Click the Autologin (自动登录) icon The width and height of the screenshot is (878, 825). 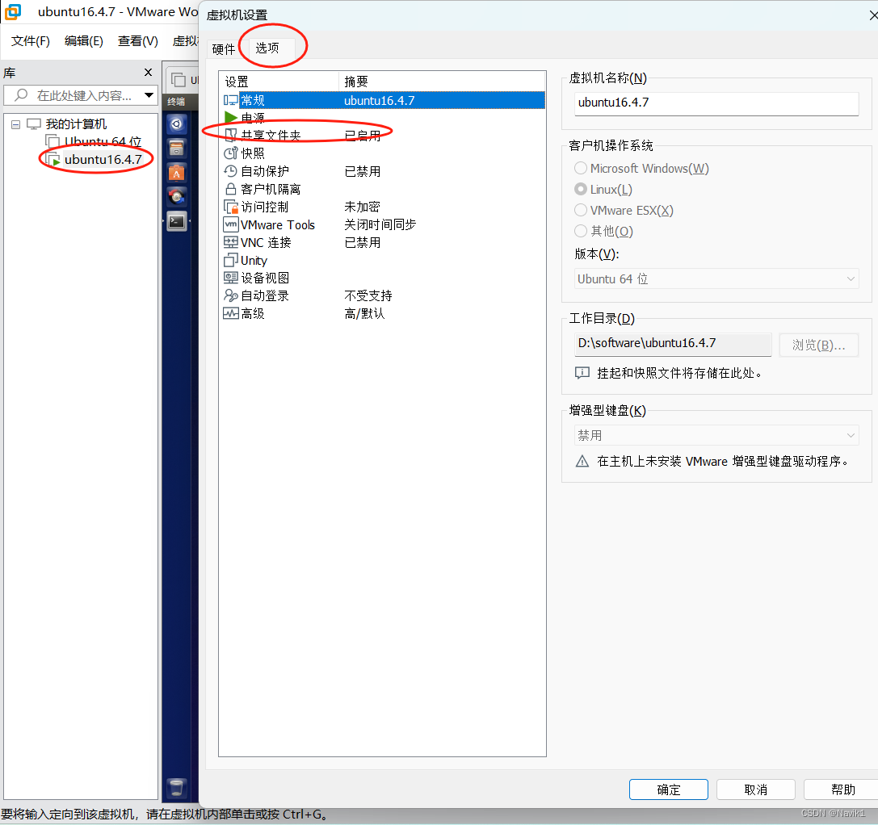coord(230,295)
